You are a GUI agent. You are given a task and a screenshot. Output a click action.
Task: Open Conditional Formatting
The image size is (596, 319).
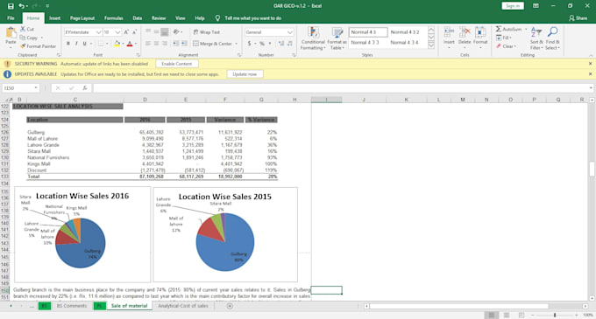313,38
